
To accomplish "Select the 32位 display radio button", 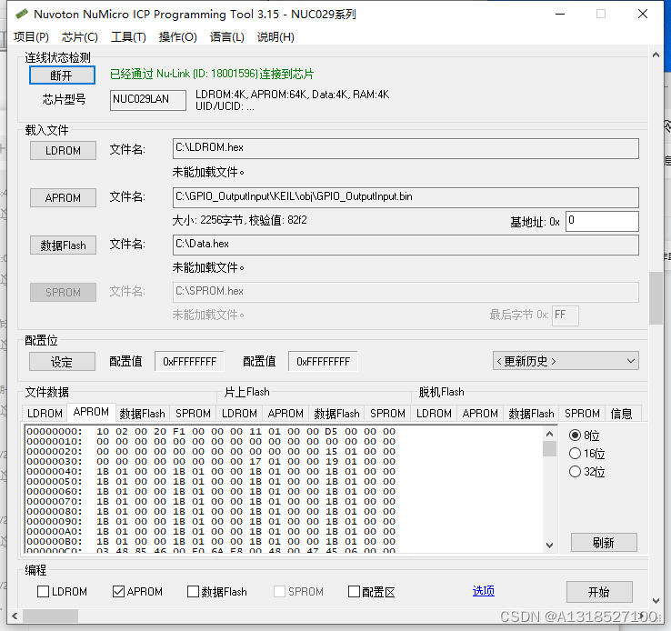I will [576, 472].
